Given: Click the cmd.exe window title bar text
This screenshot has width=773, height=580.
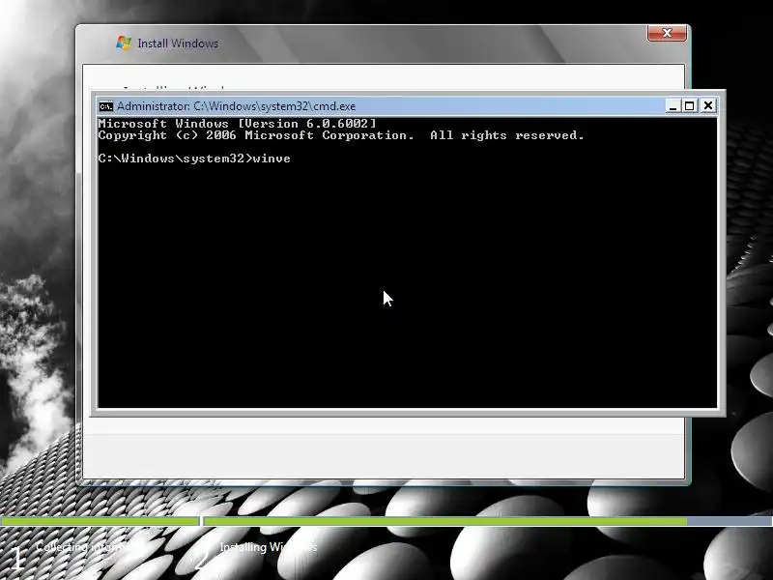Looking at the screenshot, I should point(236,106).
